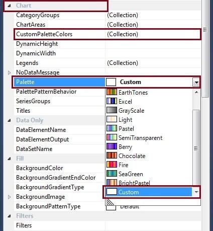Viewport: 213px width, 231px height.
Task: Choose the SemiTransparent palette icon
Action: click(112, 137)
